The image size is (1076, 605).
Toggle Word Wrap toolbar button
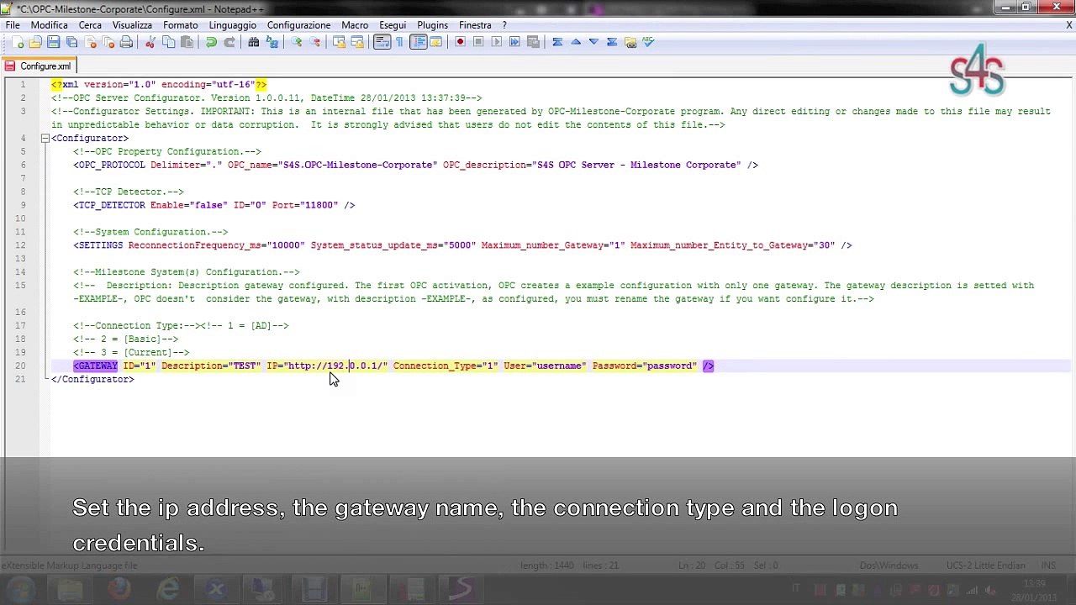[382, 42]
